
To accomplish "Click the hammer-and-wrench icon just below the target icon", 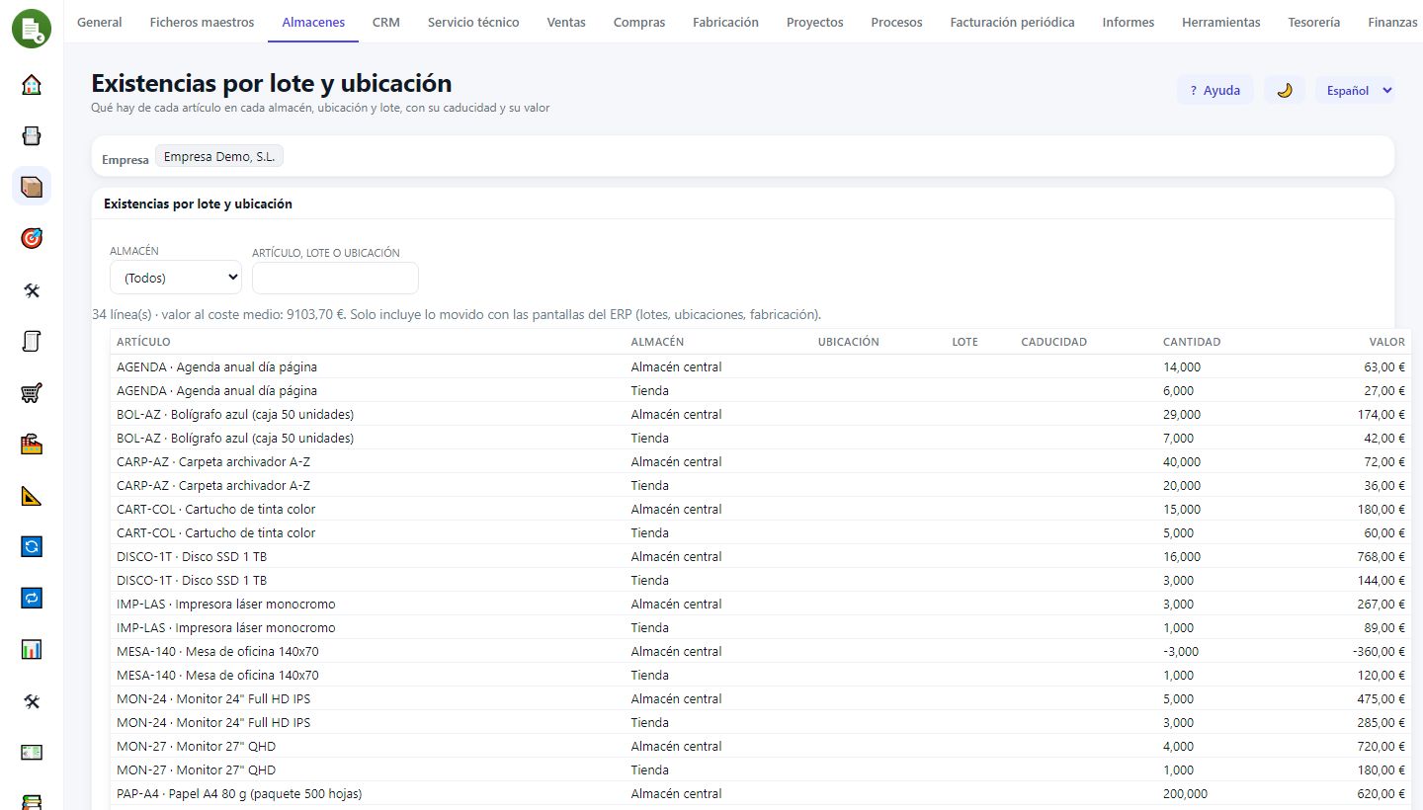I will coord(32,290).
